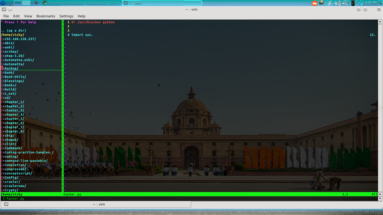Open the Settings menu
Image resolution: width=383 pixels, height=215 pixels.
point(66,16)
